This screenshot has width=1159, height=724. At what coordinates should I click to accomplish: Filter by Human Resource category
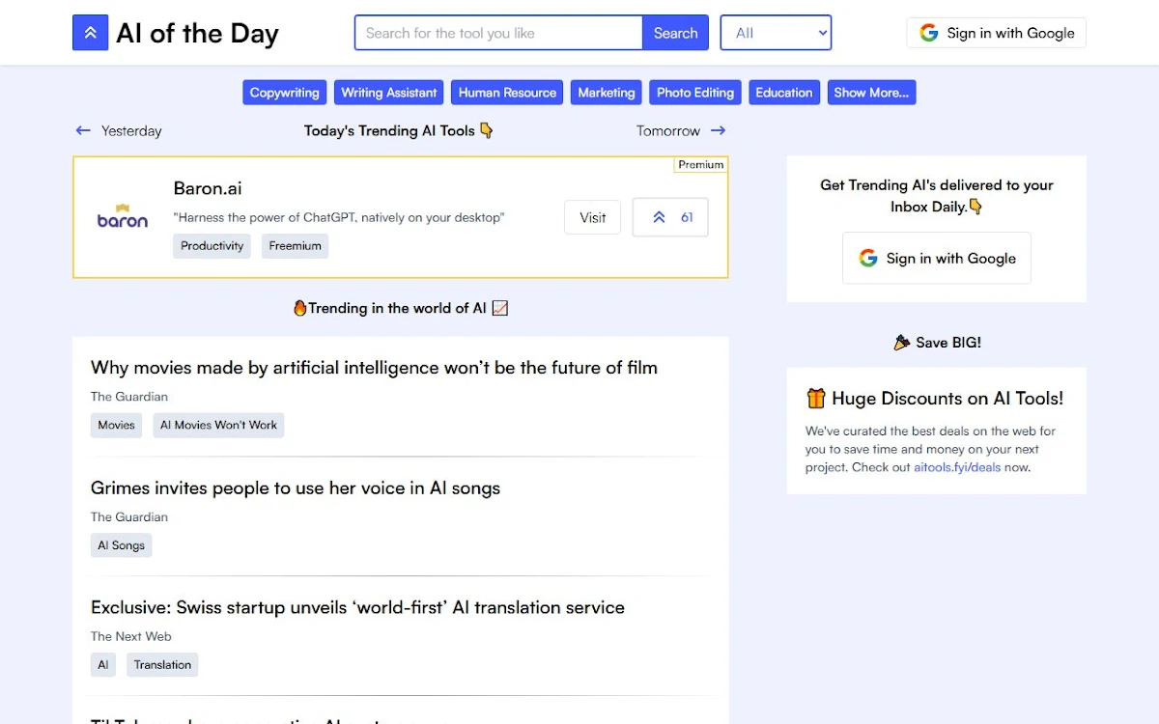pyautogui.click(x=507, y=93)
